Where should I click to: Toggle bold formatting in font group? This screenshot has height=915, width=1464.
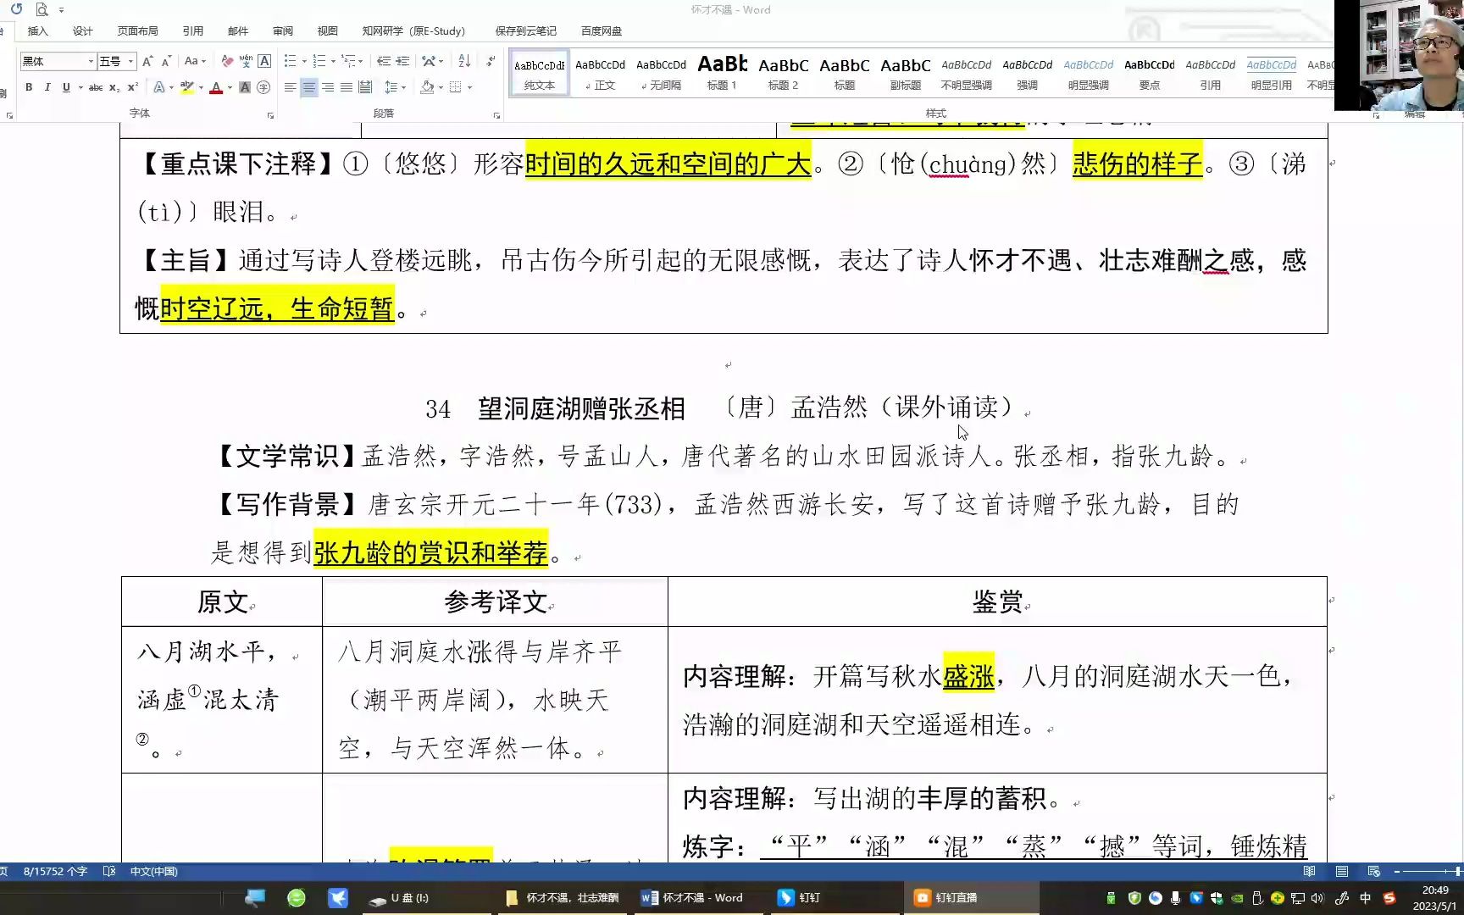(x=29, y=87)
